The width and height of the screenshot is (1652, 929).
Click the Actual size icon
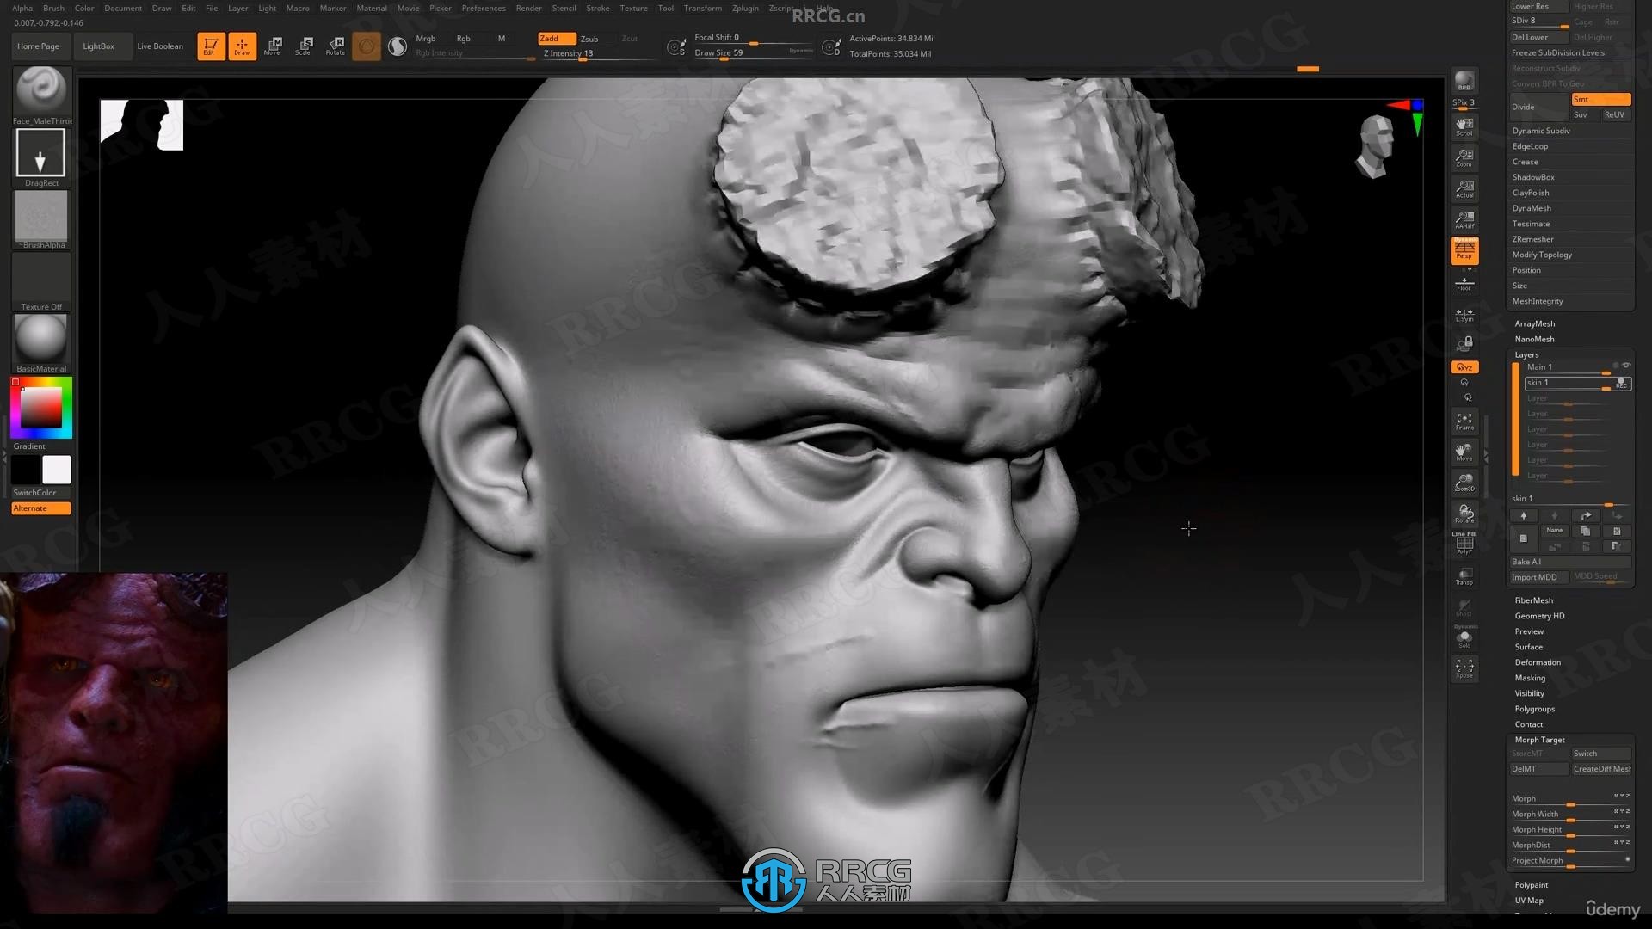pyautogui.click(x=1464, y=188)
